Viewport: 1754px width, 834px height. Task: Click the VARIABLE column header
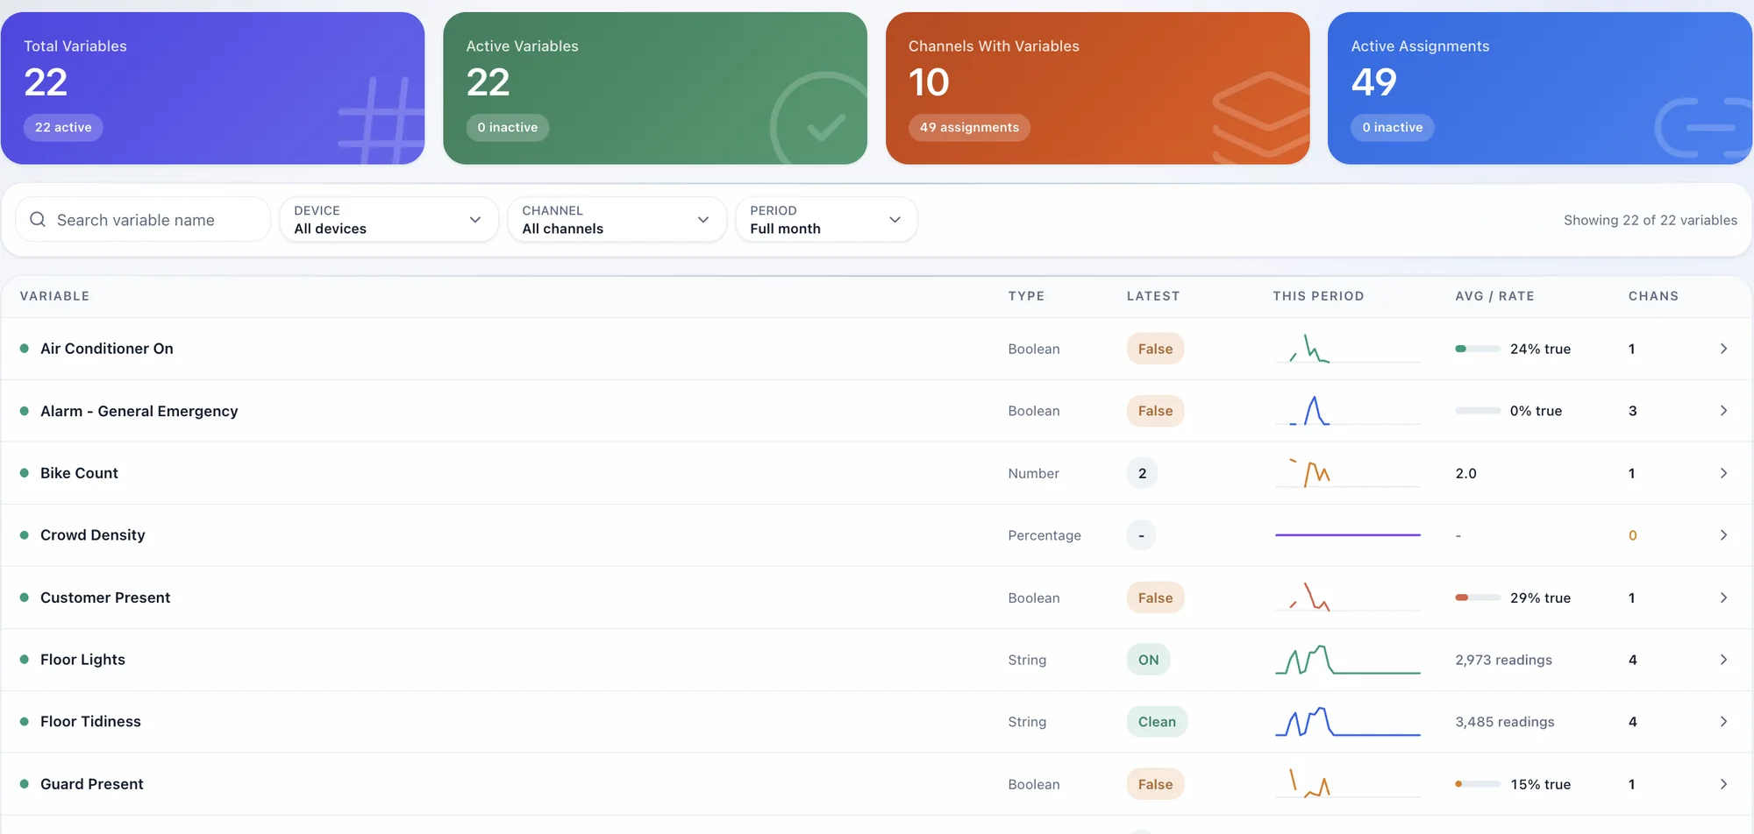[x=54, y=296]
